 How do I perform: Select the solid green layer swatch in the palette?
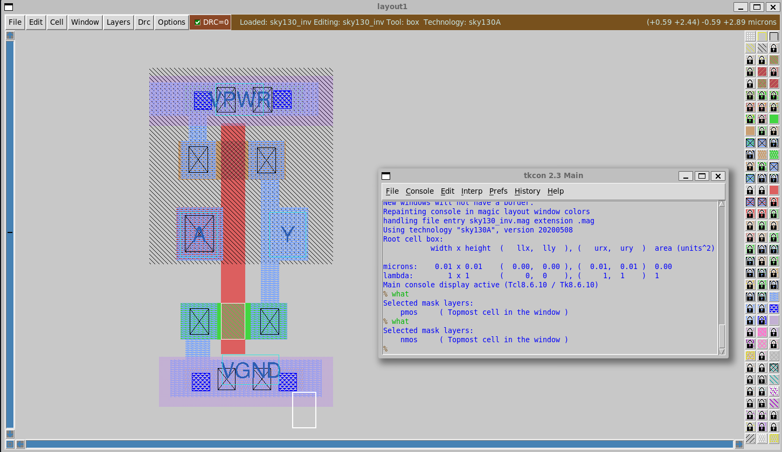[774, 118]
